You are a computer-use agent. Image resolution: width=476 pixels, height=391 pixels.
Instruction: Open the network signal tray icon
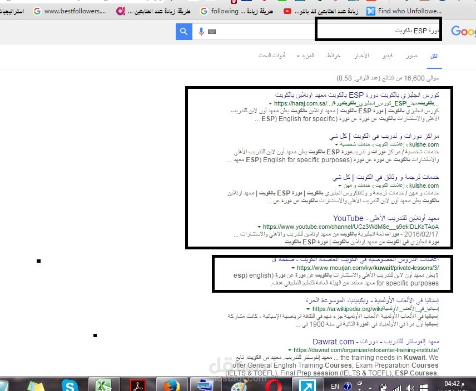tap(397, 387)
